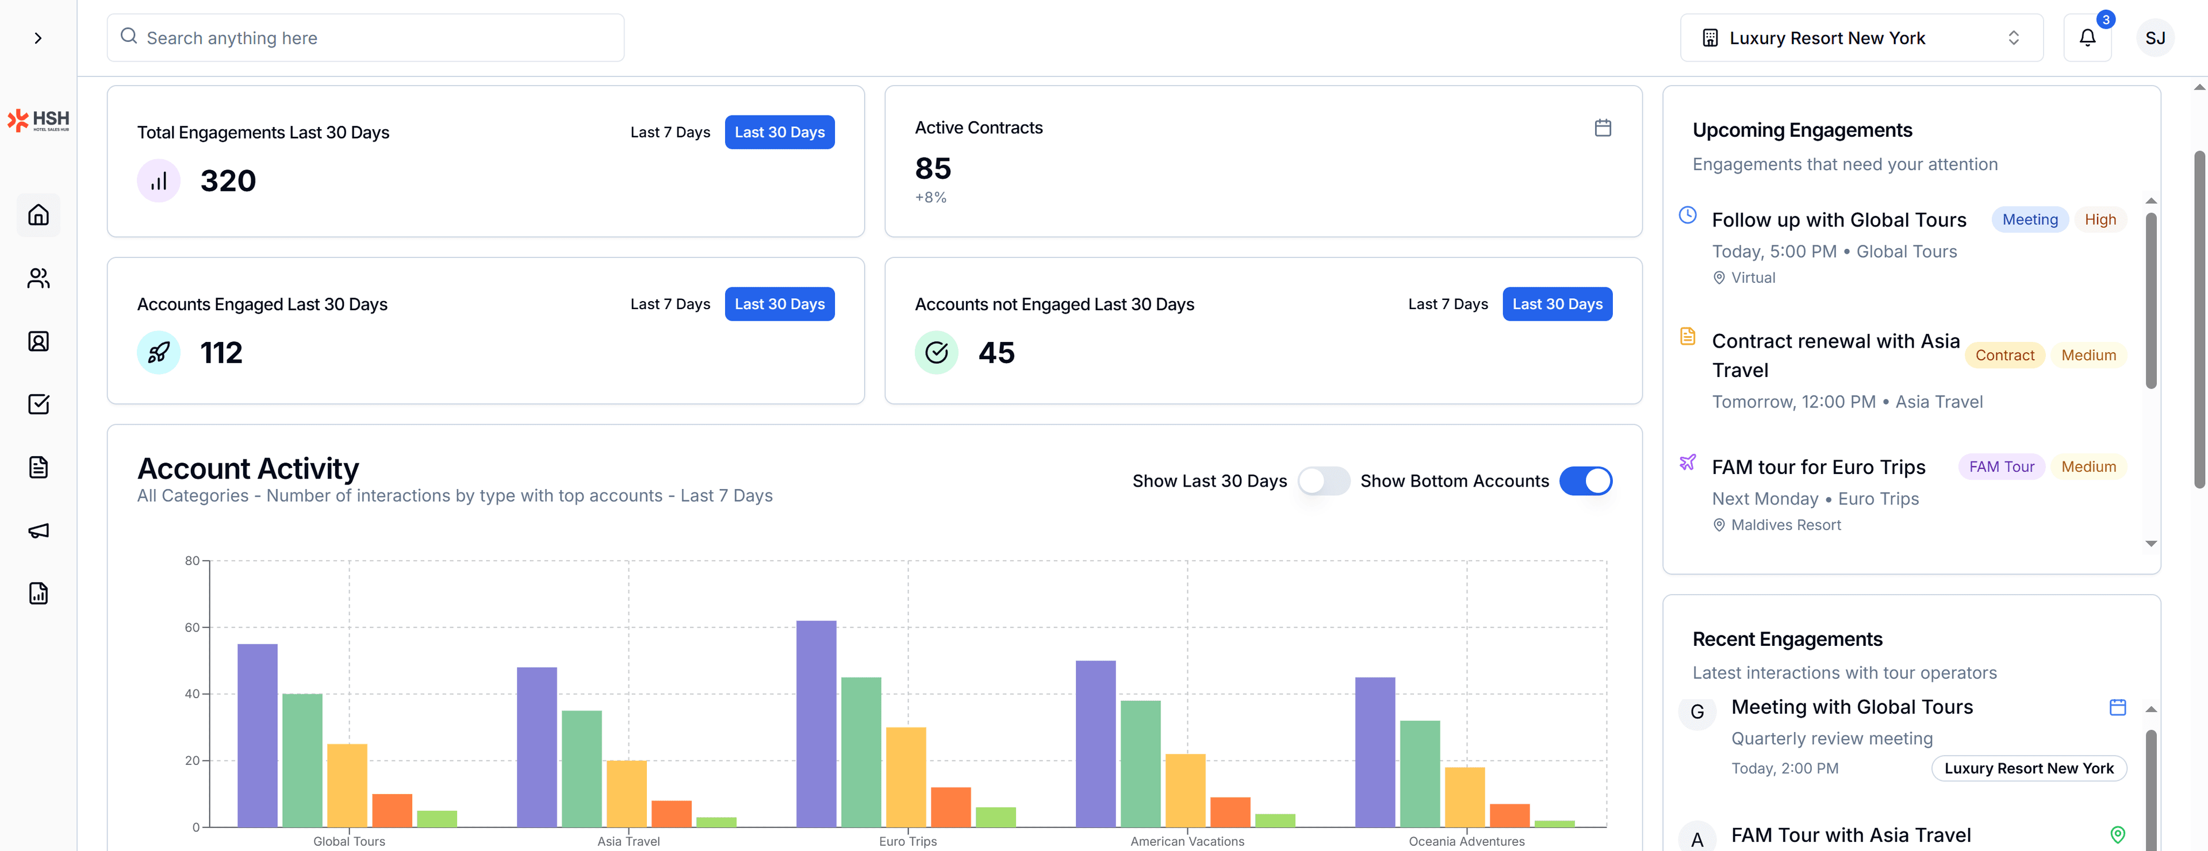The image size is (2208, 851).
Task: Click the document icon for contract renewal
Action: tap(1687, 337)
